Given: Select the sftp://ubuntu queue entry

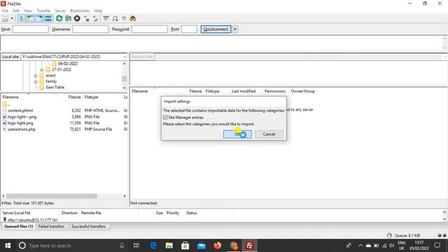Looking at the screenshot, I should pos(33,220).
